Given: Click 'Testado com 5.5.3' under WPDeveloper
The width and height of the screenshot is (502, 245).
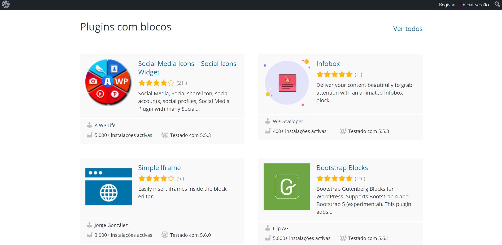Looking at the screenshot, I should (369, 131).
